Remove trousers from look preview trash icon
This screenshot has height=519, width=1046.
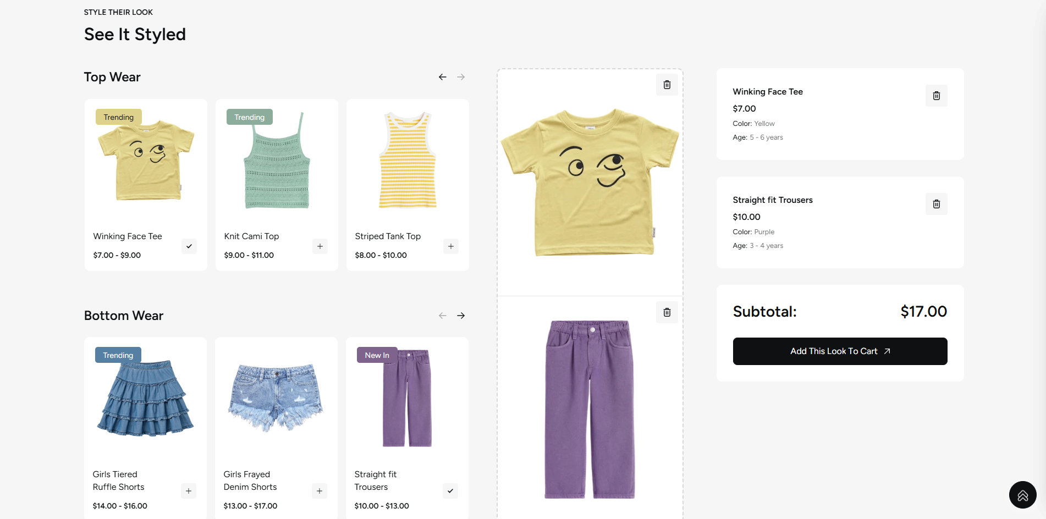667,312
